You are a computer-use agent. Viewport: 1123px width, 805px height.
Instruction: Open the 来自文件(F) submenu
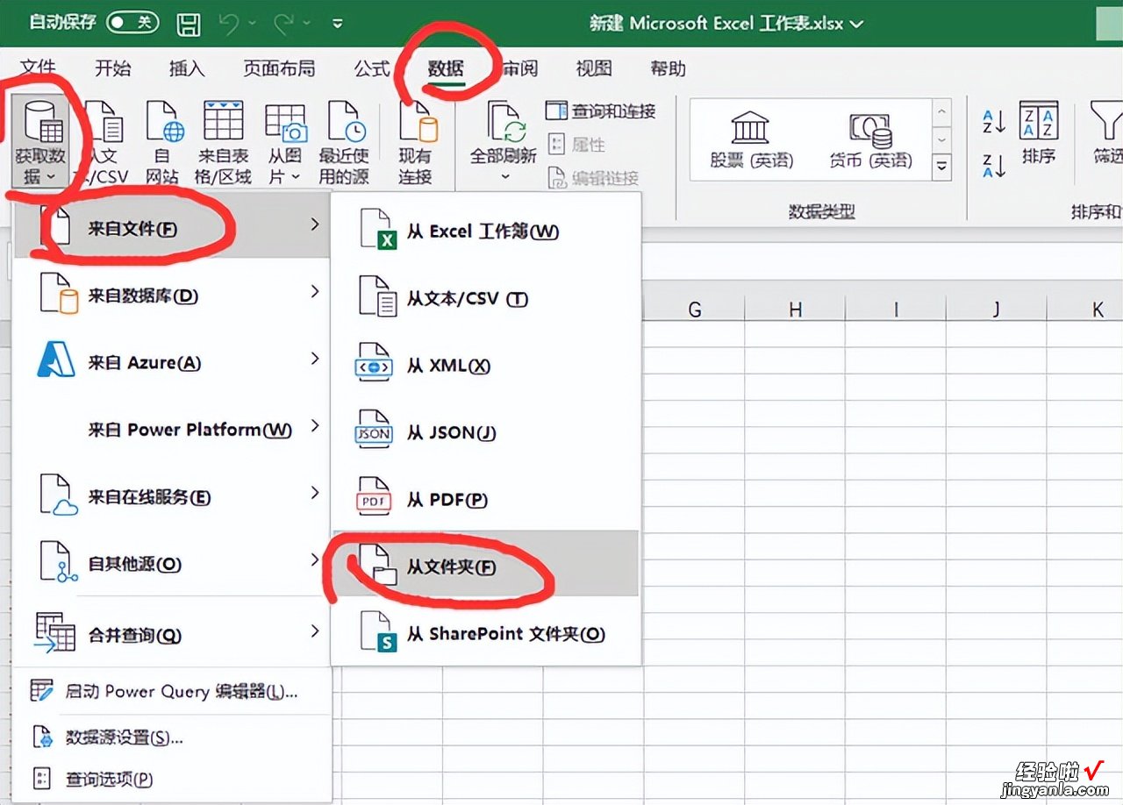(x=173, y=228)
